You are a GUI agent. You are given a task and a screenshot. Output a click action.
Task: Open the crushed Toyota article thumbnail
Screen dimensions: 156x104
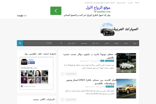click(x=126, y=63)
